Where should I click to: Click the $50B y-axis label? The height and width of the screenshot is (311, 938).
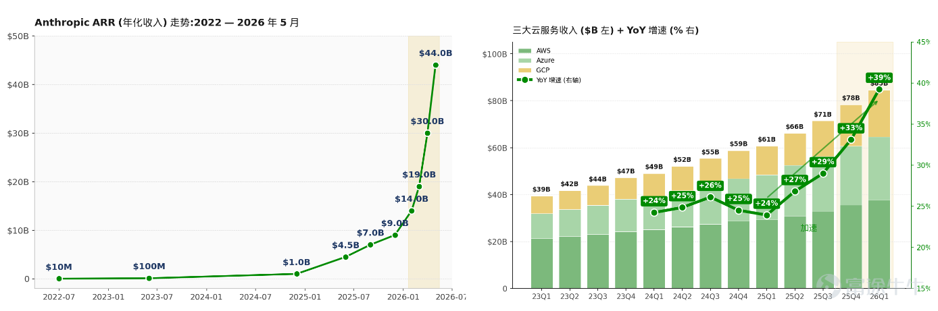coord(18,36)
